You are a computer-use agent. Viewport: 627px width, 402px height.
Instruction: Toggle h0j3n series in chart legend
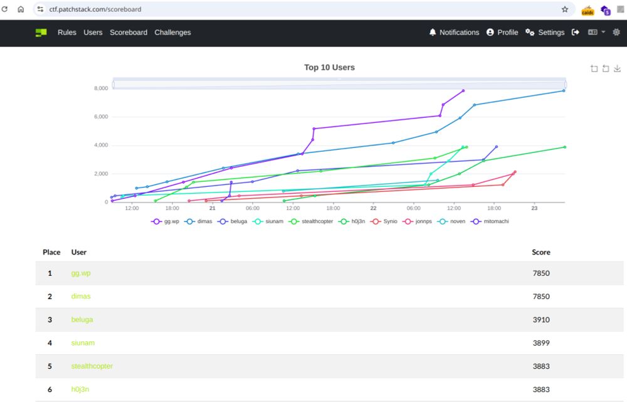click(352, 221)
